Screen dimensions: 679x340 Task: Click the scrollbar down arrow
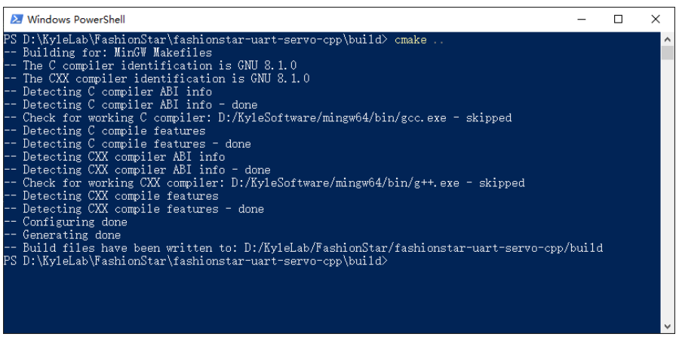(x=667, y=326)
